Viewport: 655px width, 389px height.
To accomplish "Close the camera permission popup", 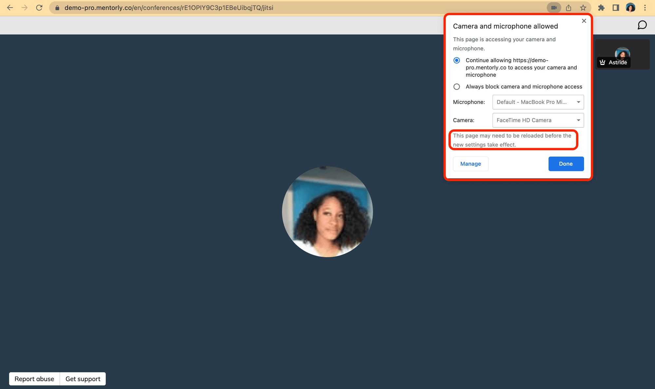I will coord(584,21).
